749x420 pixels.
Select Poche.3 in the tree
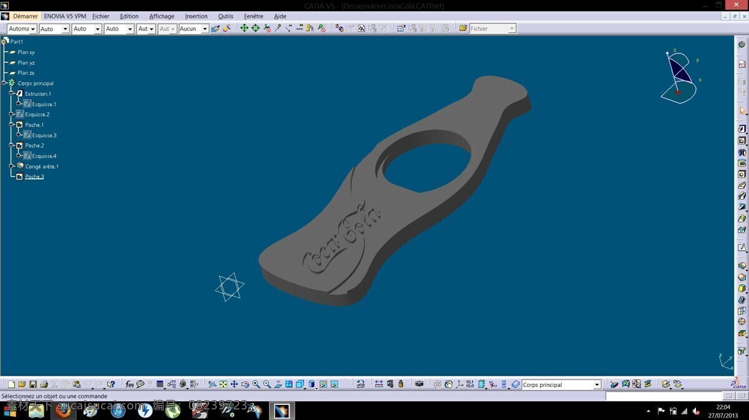[x=34, y=176]
